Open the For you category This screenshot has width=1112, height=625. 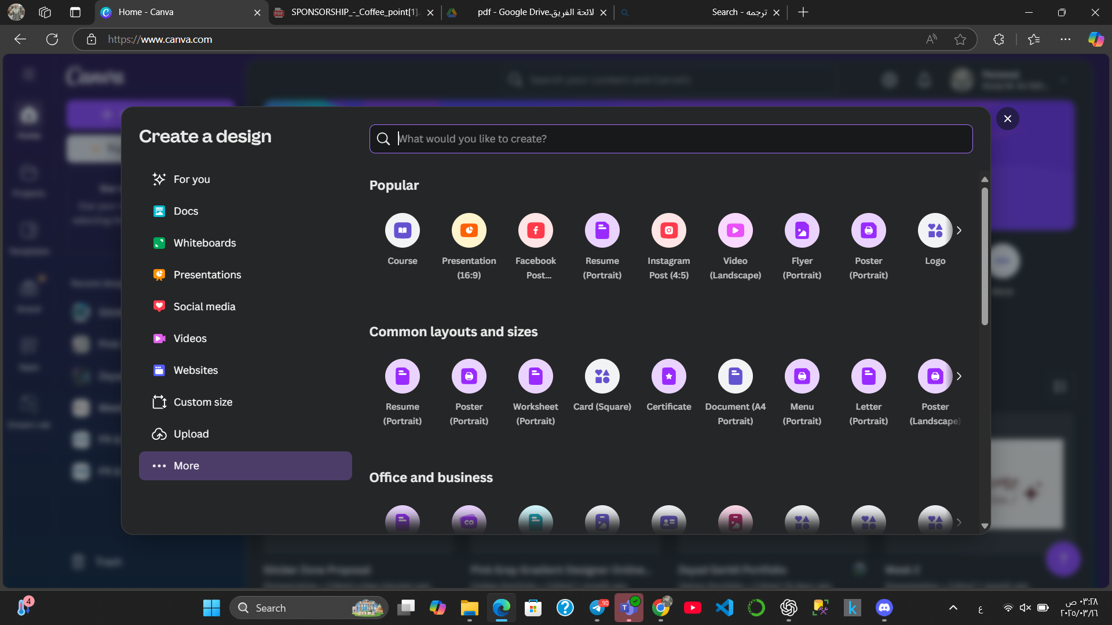point(245,179)
